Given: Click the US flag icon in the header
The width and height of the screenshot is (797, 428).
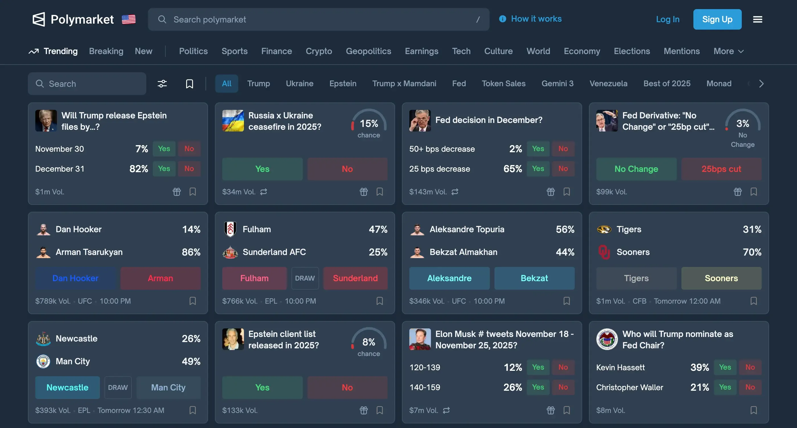Looking at the screenshot, I should click(x=129, y=19).
